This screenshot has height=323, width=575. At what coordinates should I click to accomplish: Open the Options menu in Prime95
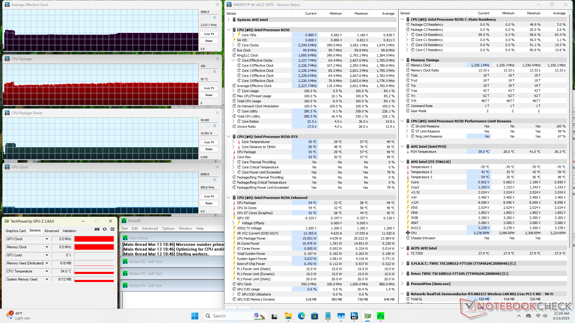(x=168, y=228)
